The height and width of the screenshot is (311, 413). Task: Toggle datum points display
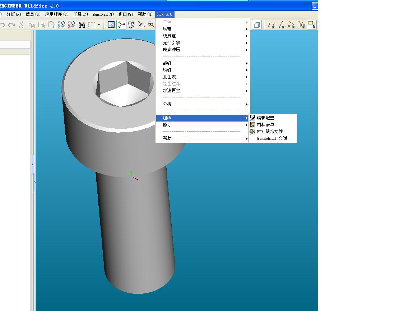point(291,25)
